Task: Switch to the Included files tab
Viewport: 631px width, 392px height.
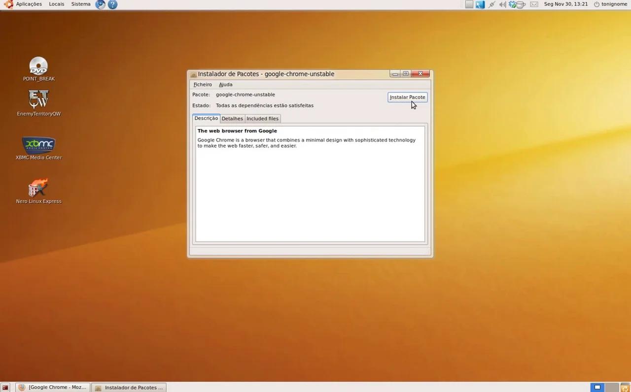Action: [262, 118]
